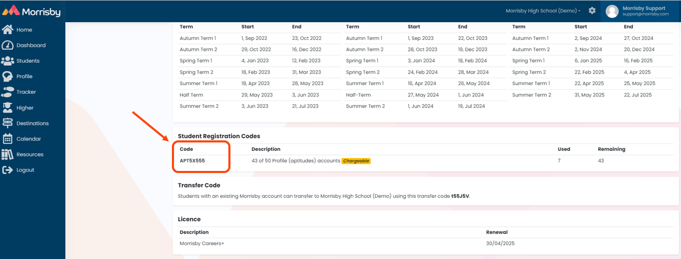Select the registration code APT5X555

(x=192, y=161)
